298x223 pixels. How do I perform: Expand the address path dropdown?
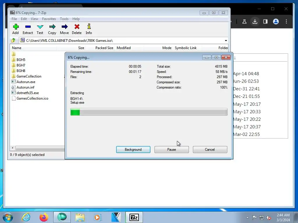tap(226, 41)
